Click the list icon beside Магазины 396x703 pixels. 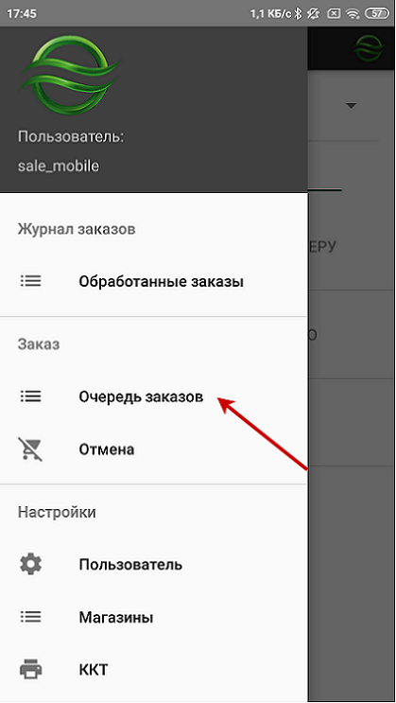point(31,617)
